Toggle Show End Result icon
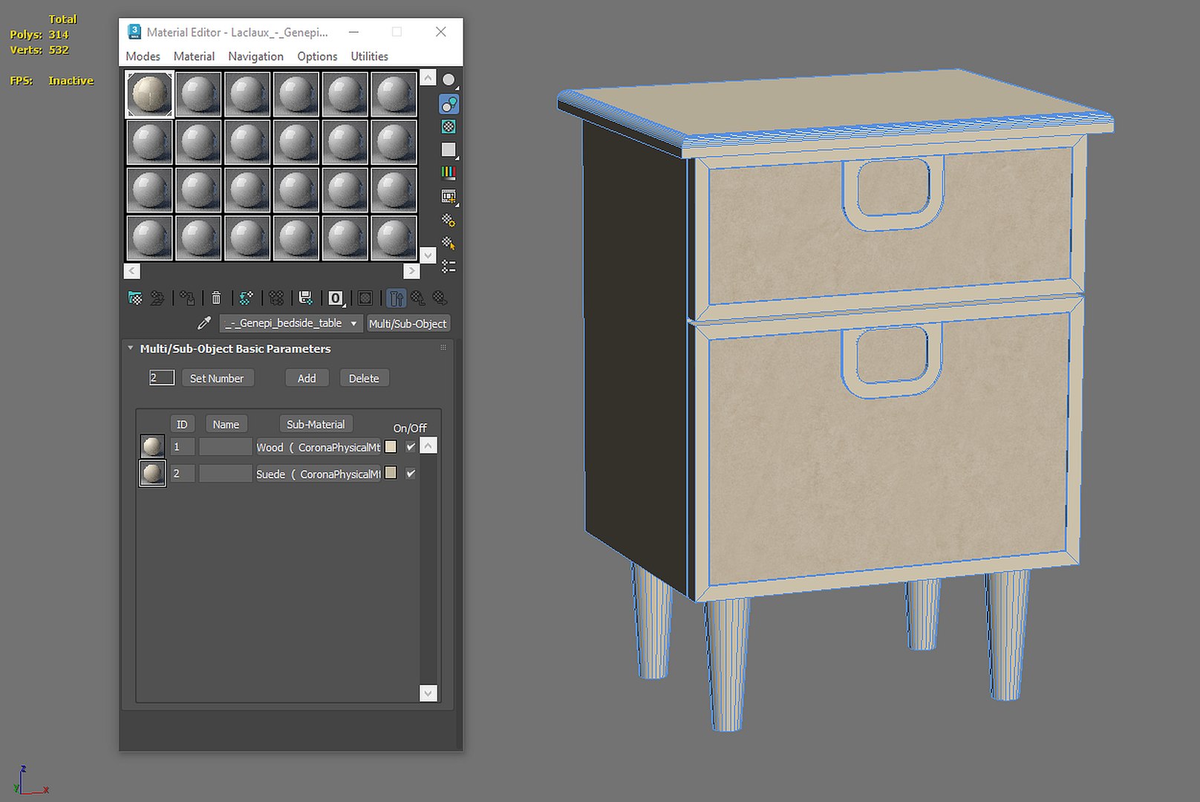 pyautogui.click(x=396, y=298)
